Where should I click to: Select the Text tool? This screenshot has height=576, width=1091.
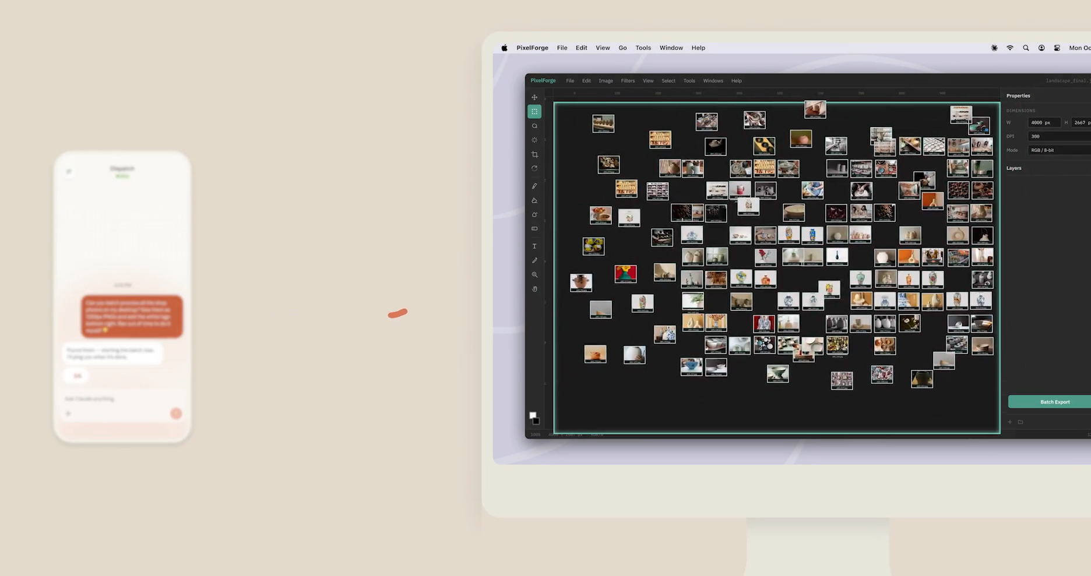pyautogui.click(x=534, y=246)
